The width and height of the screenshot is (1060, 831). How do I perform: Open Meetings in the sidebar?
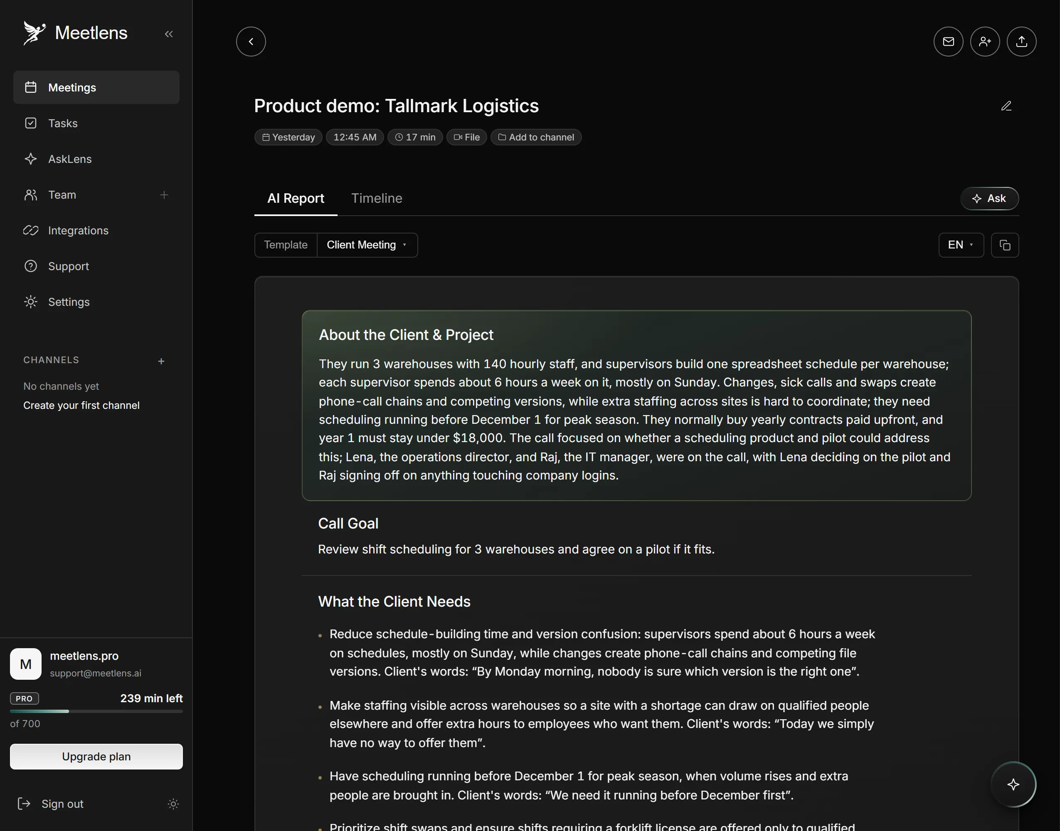[96, 88]
